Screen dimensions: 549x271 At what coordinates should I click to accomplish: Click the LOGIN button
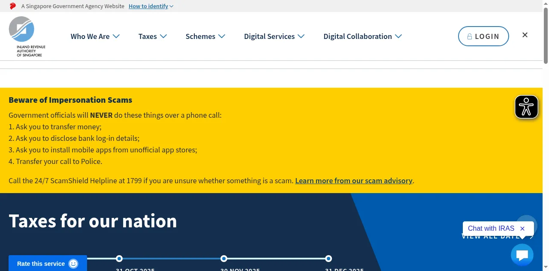[483, 36]
